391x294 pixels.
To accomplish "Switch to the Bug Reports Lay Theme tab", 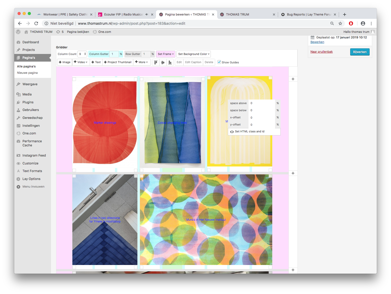I will coord(307,15).
